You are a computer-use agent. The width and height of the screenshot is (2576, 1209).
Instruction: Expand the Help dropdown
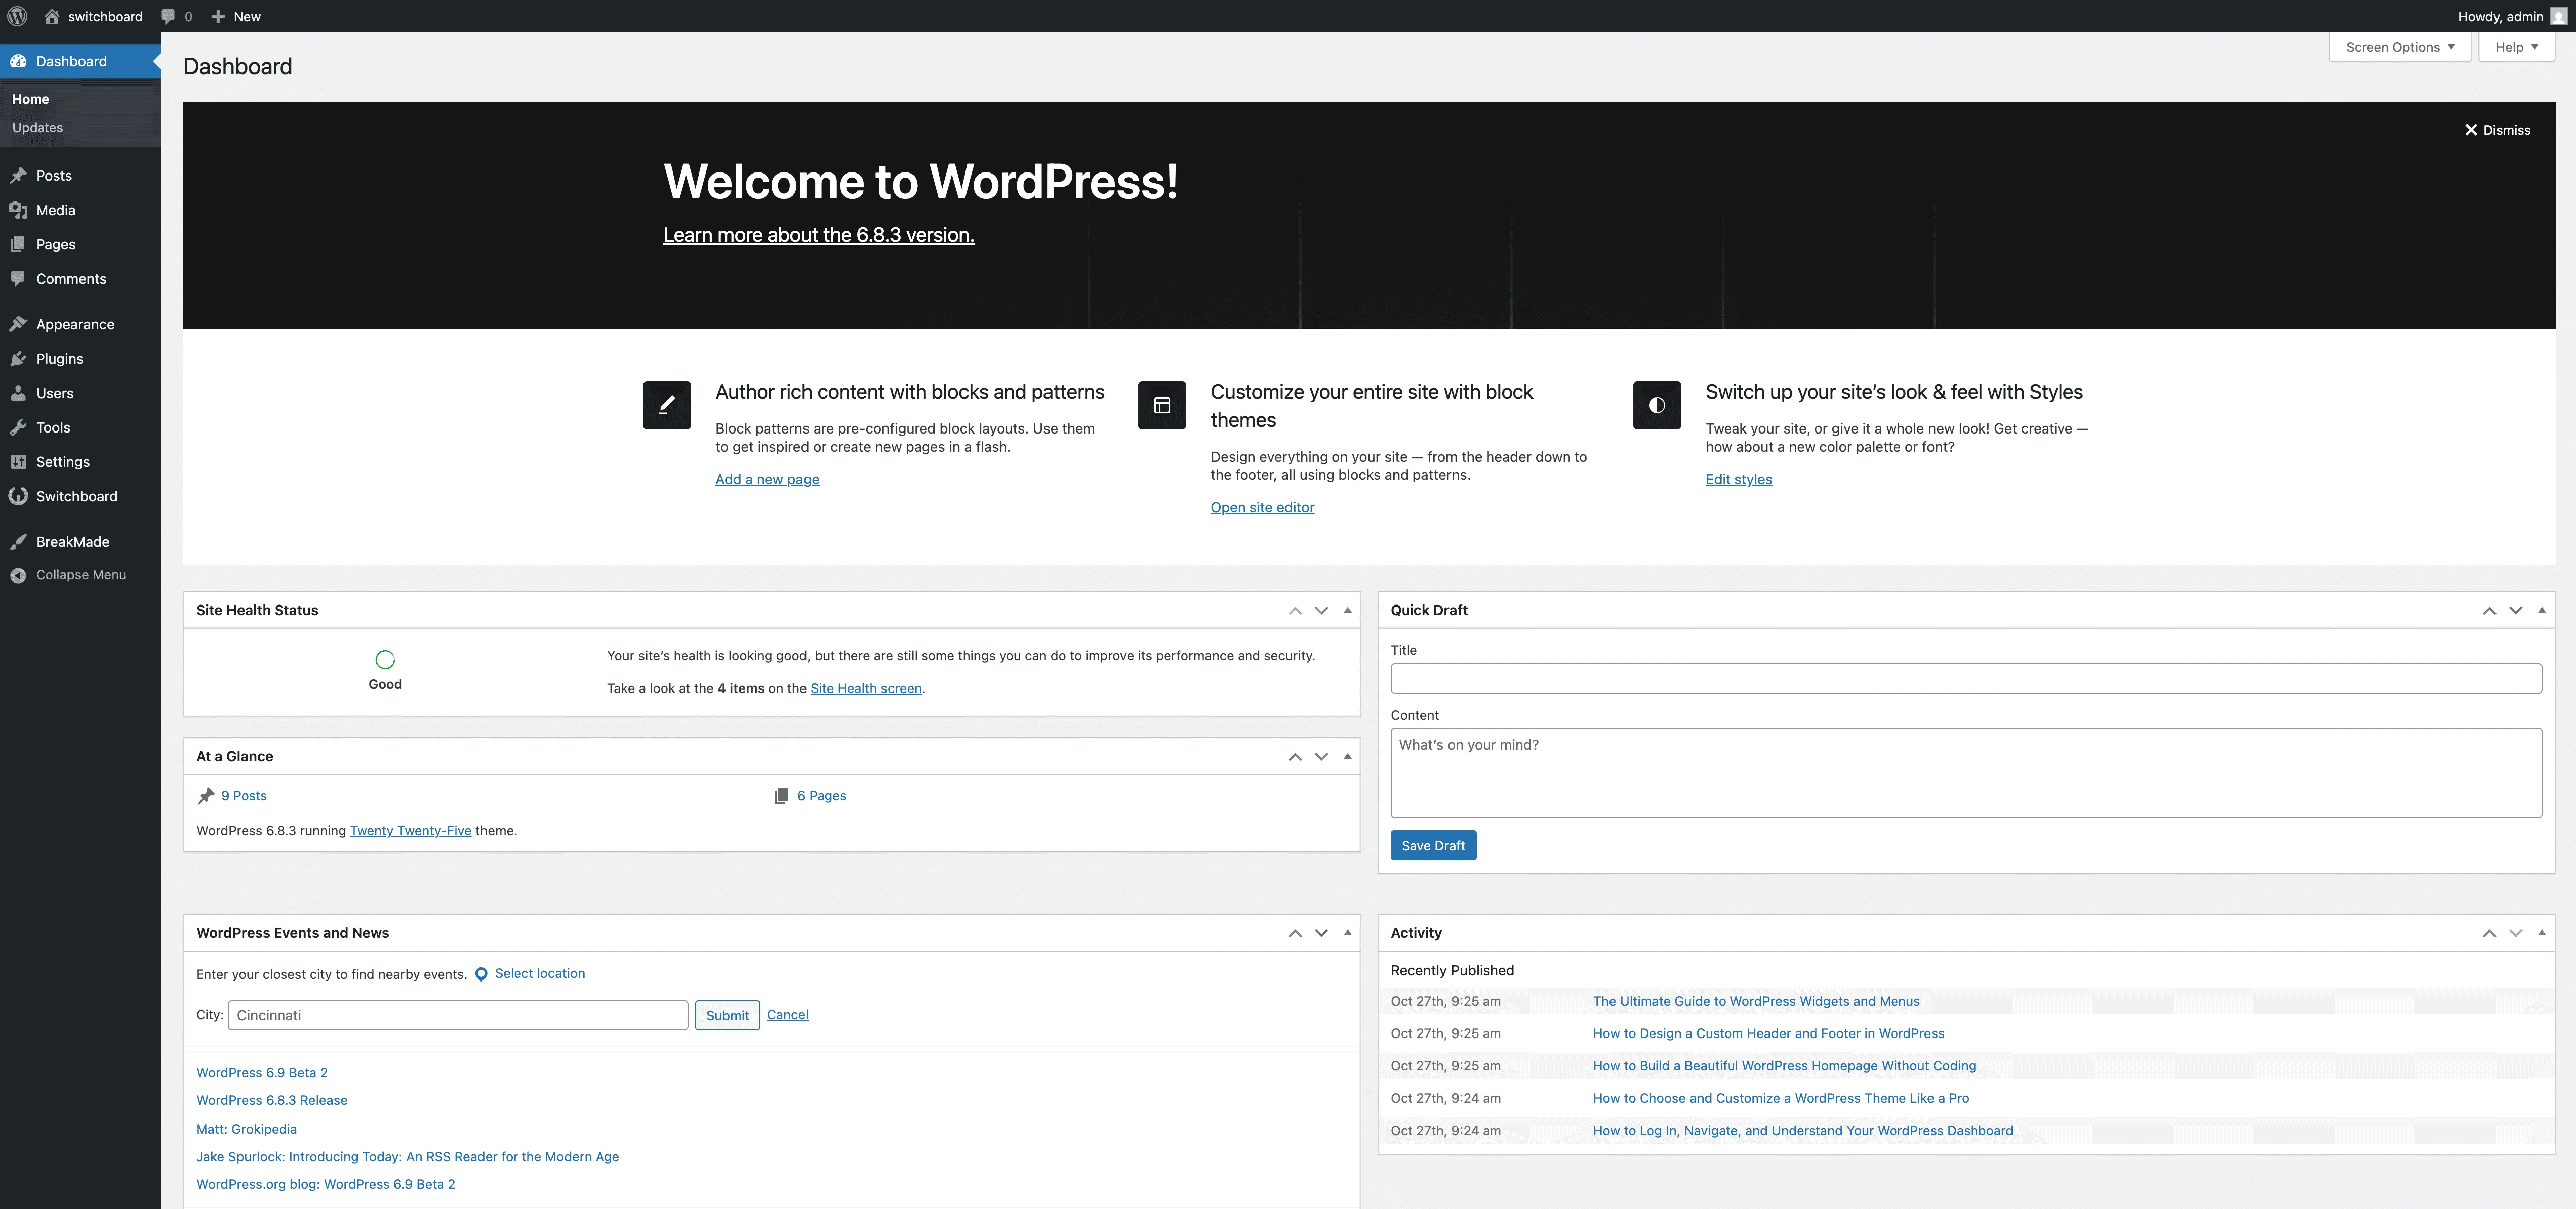click(x=2516, y=47)
